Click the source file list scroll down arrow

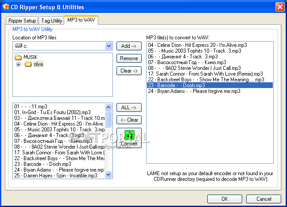coord(109,174)
